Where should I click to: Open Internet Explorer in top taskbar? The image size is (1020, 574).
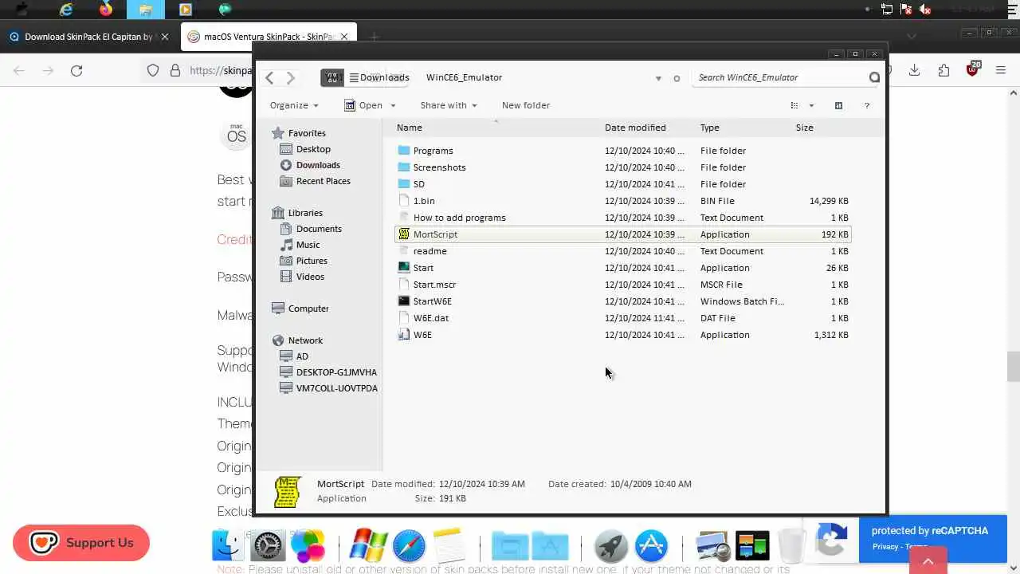click(x=66, y=10)
